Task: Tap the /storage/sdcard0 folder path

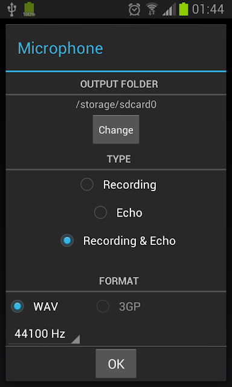Action: [x=116, y=105]
